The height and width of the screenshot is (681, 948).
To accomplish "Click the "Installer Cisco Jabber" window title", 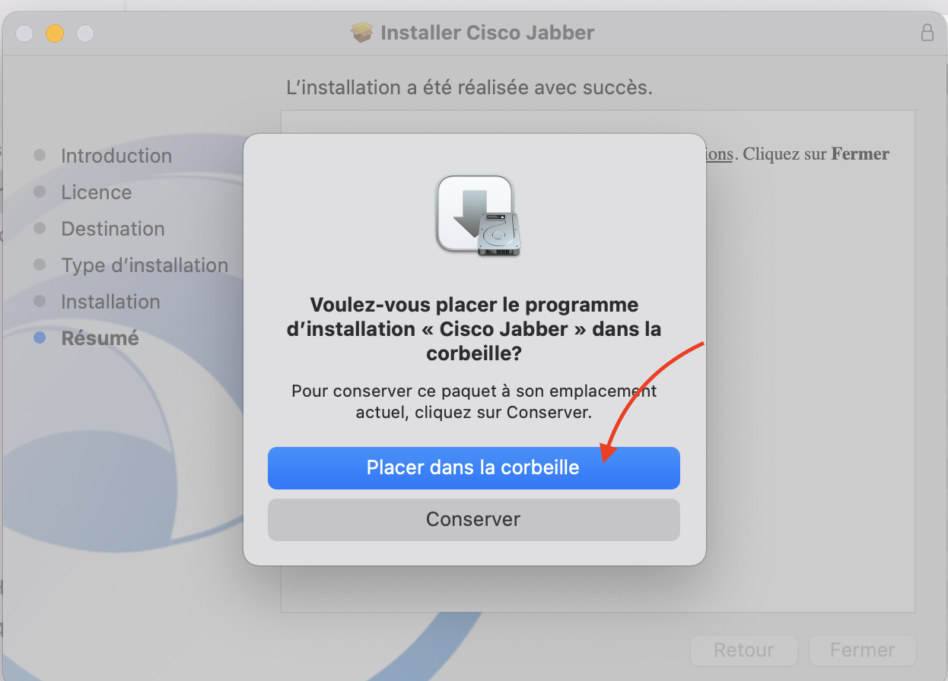I will click(x=487, y=33).
